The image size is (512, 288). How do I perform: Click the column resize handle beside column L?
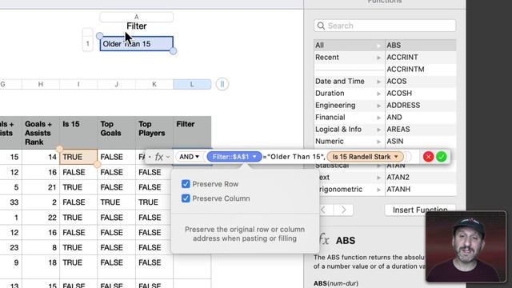222,84
